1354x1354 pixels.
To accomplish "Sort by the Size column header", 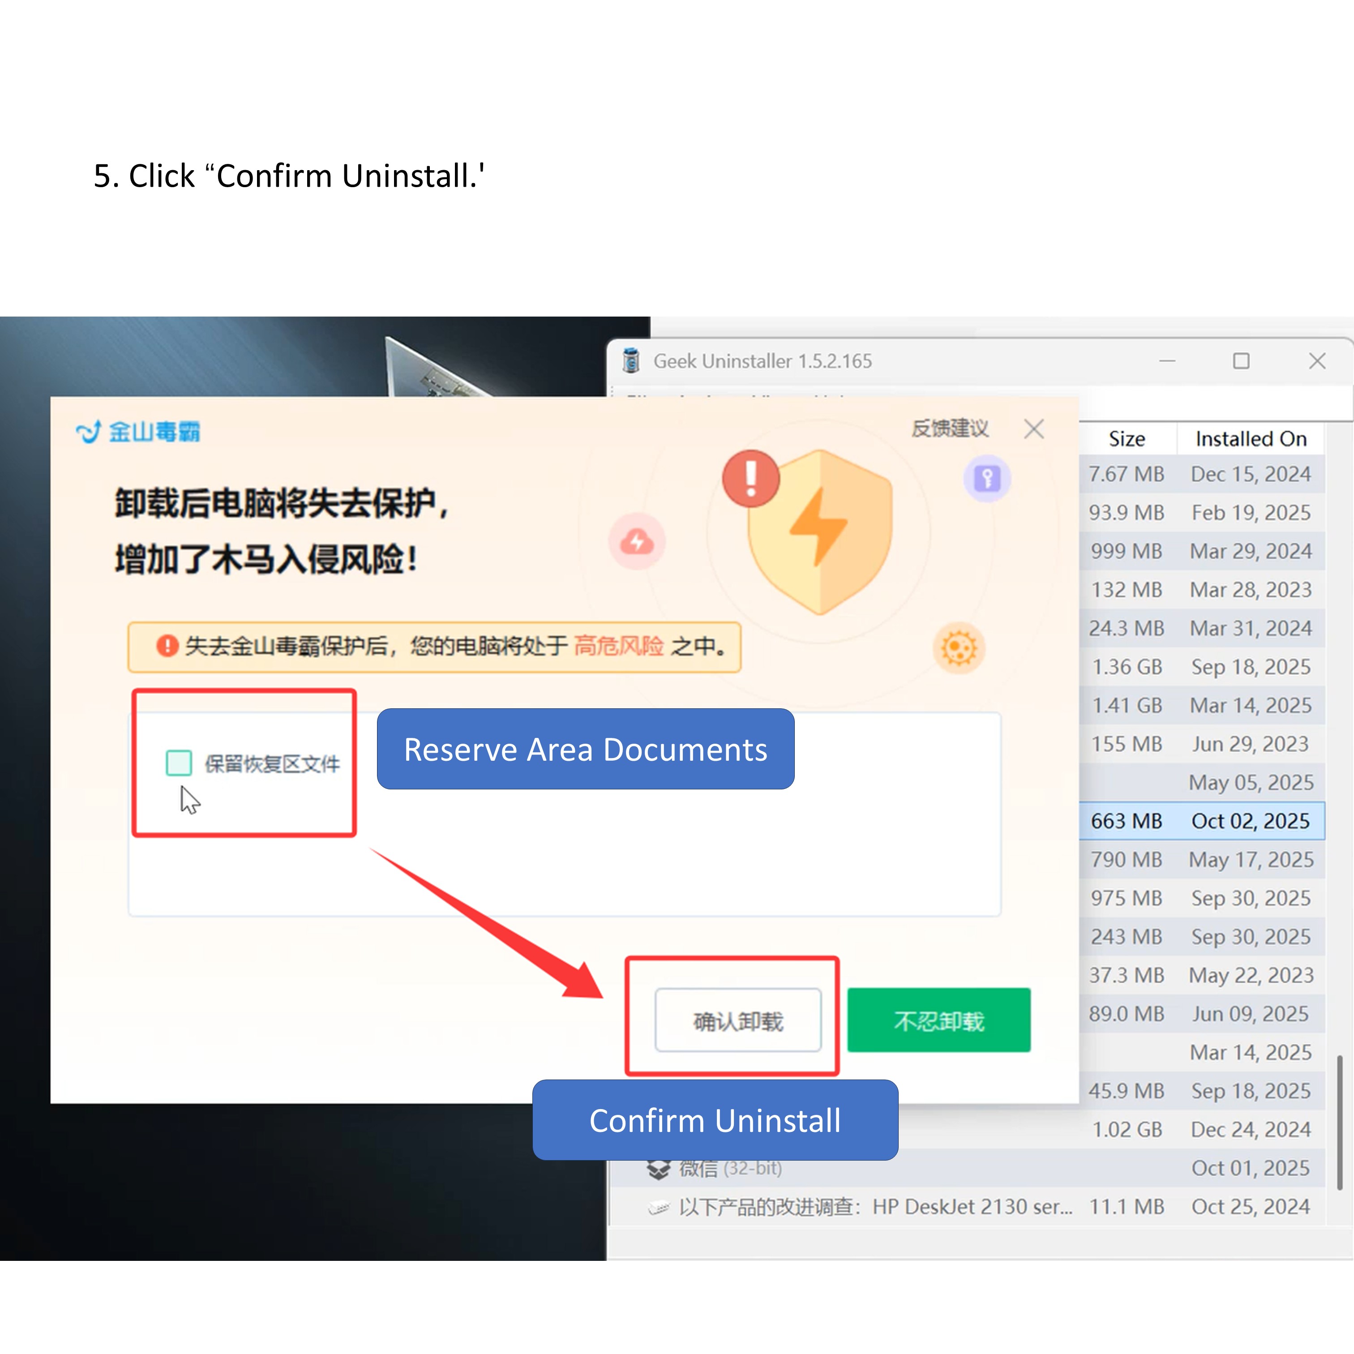I will coord(1126,439).
